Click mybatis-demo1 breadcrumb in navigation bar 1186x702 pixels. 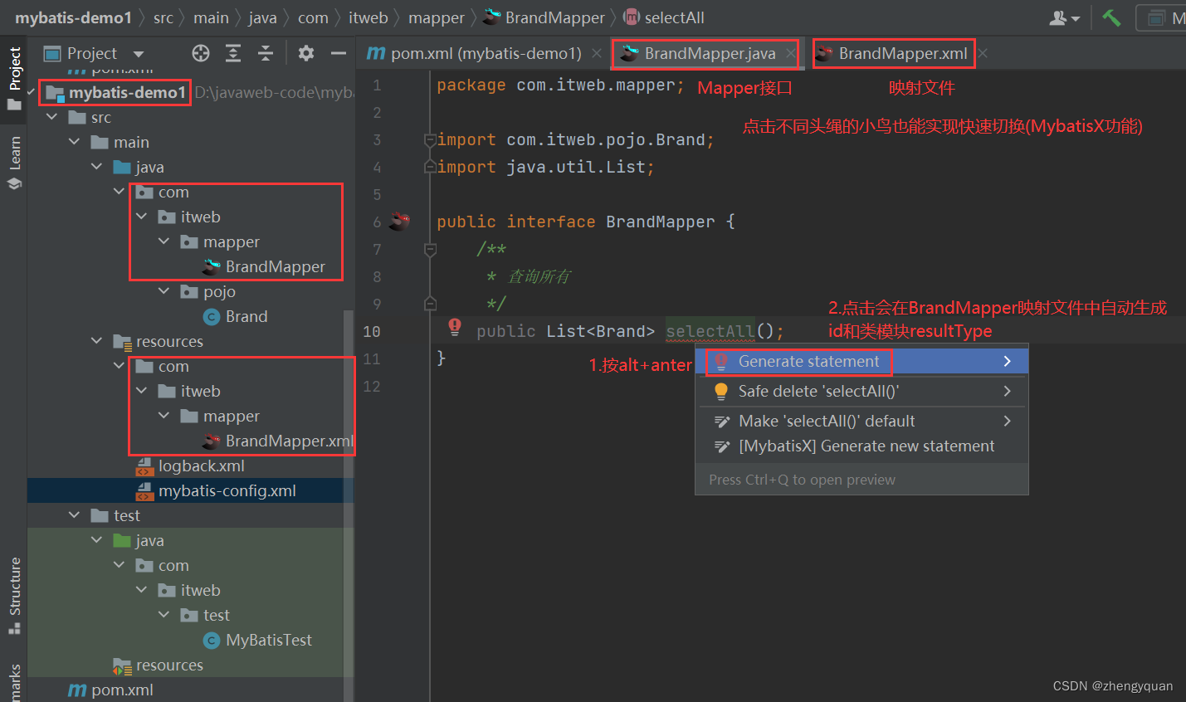coord(73,17)
